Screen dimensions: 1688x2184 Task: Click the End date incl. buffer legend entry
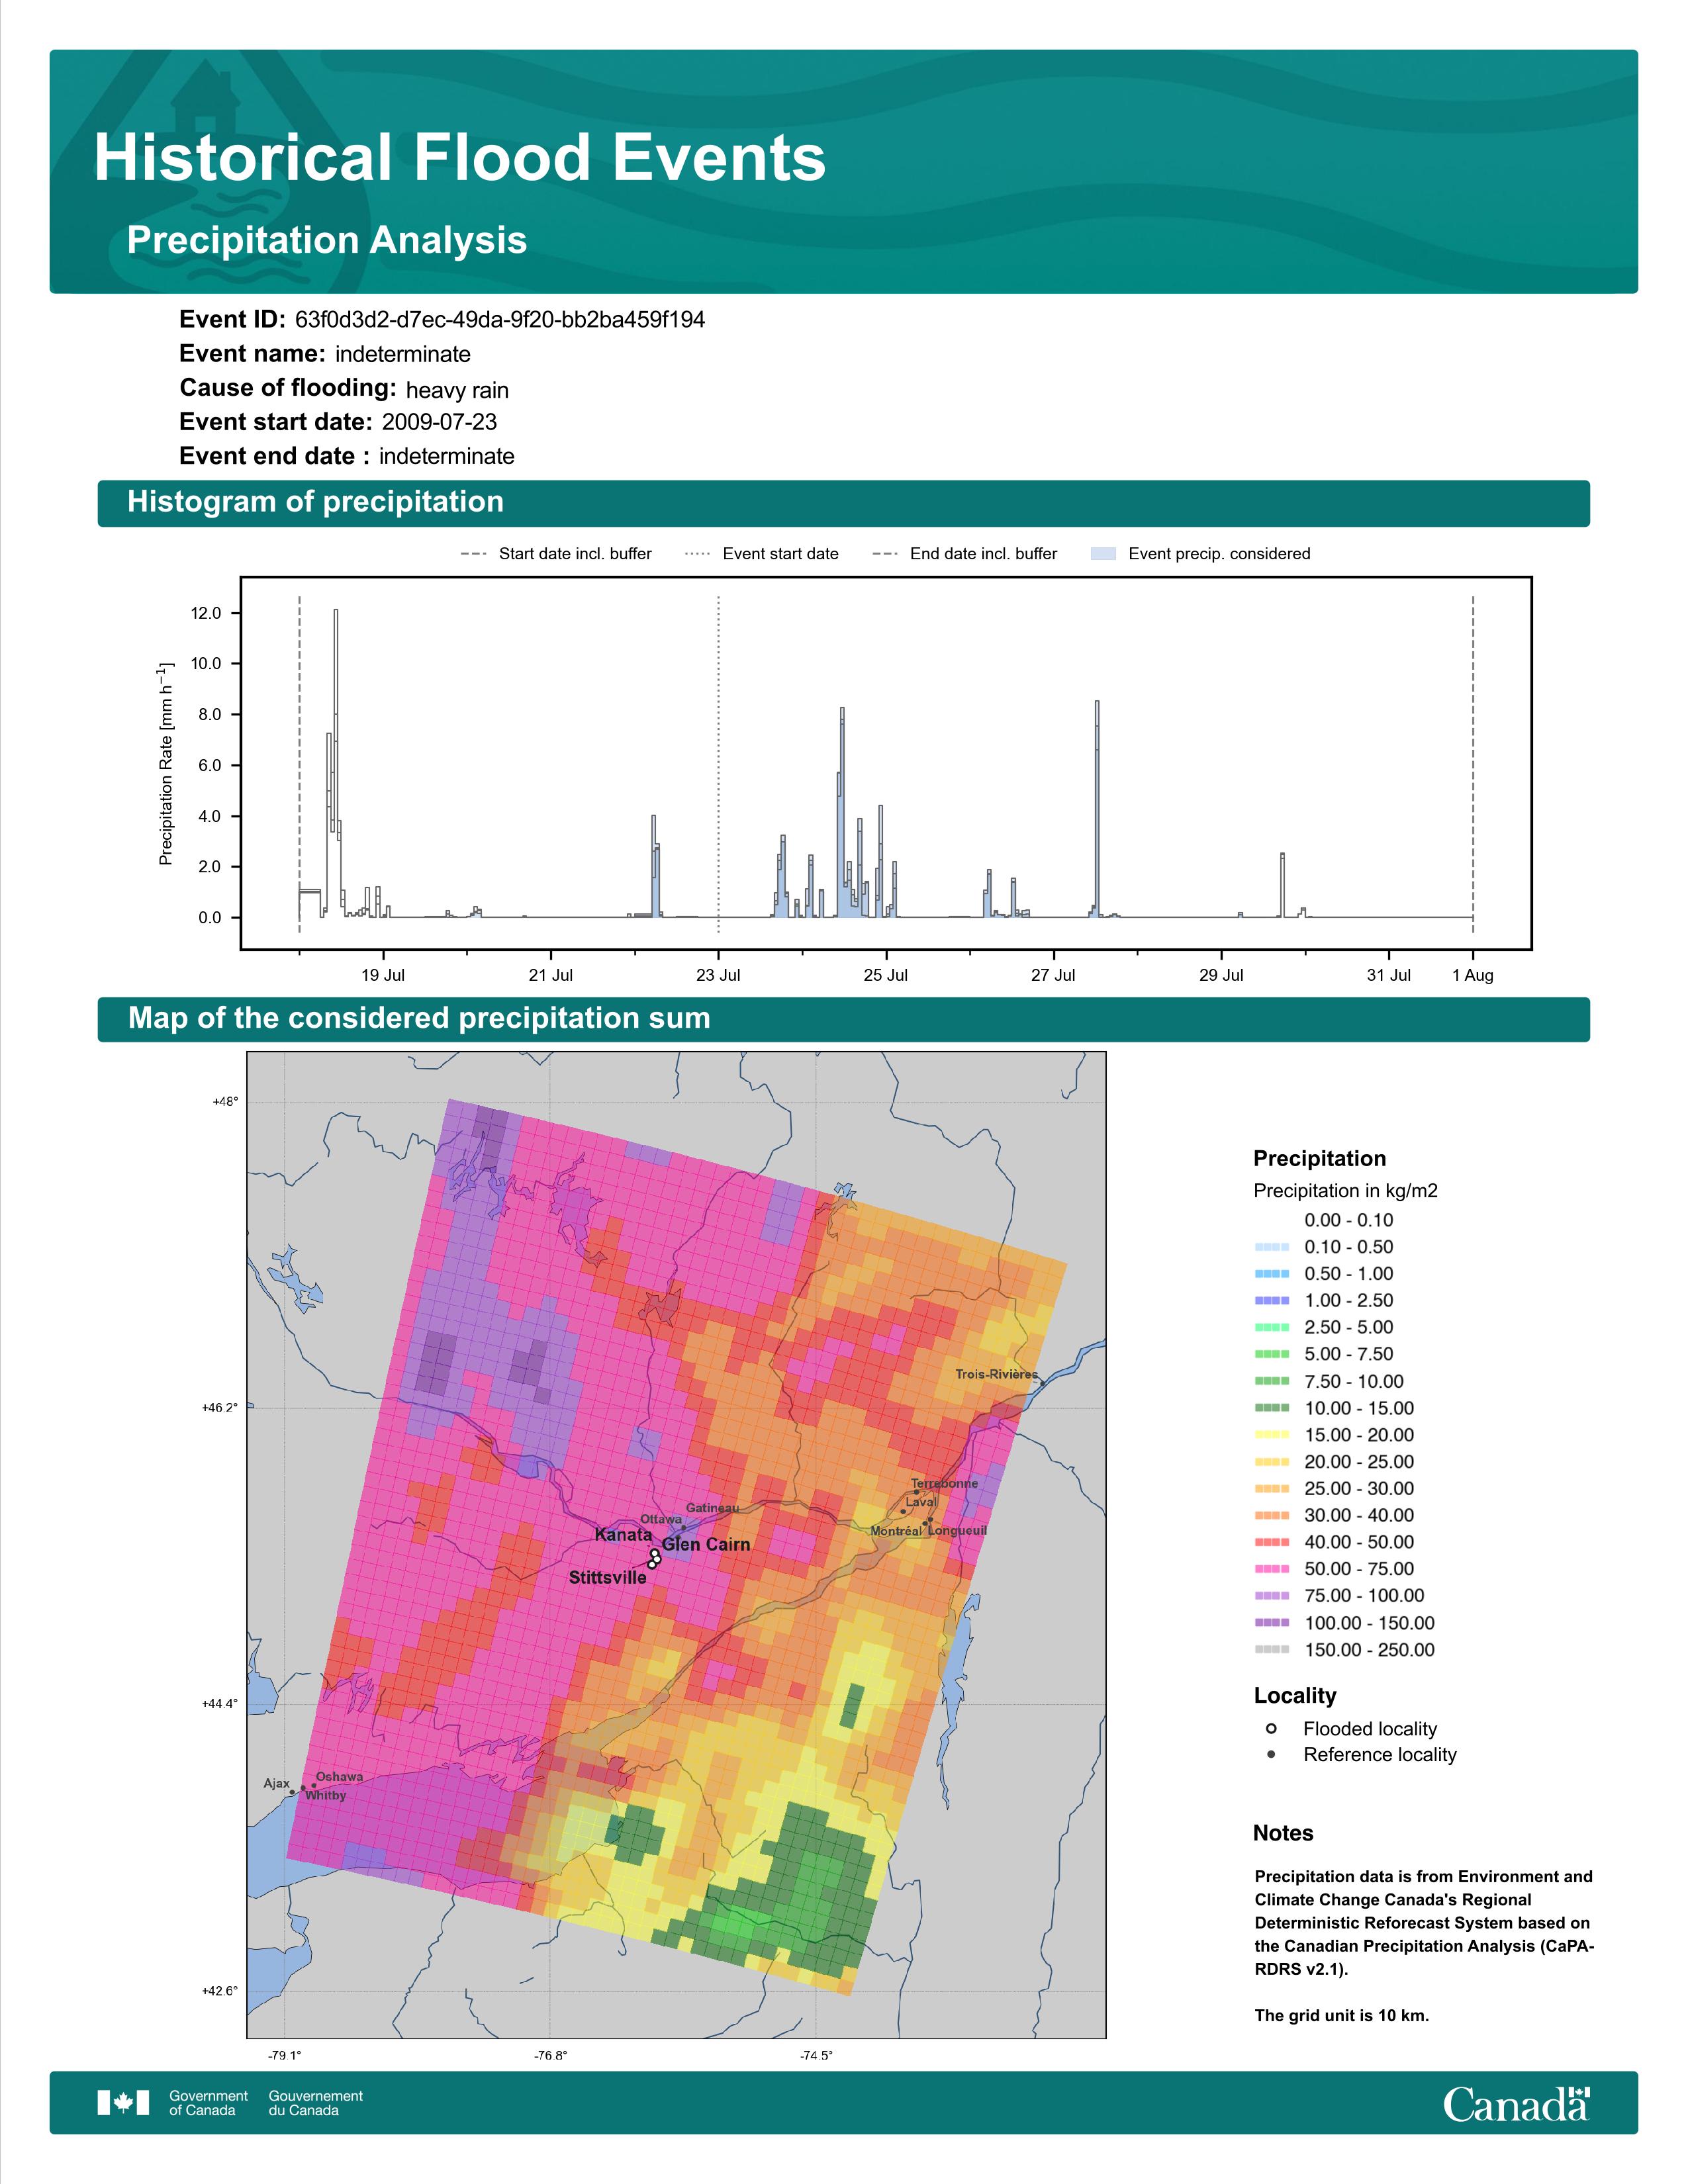coord(965,554)
